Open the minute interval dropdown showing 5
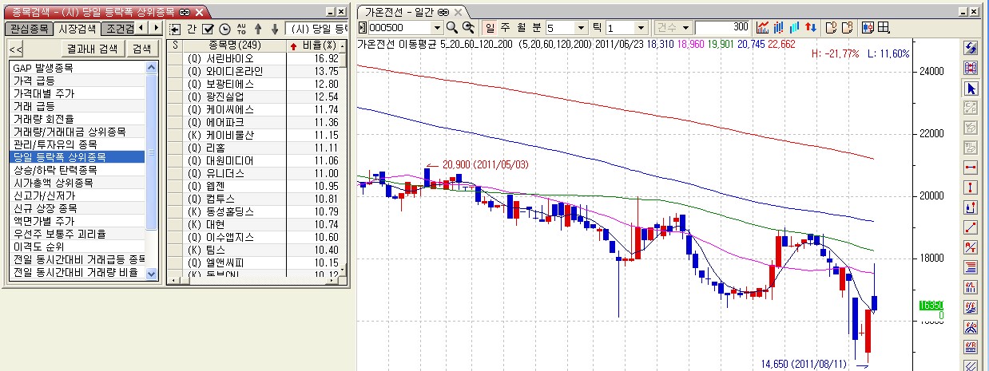Screen dimensions: 989x371 click(x=582, y=28)
